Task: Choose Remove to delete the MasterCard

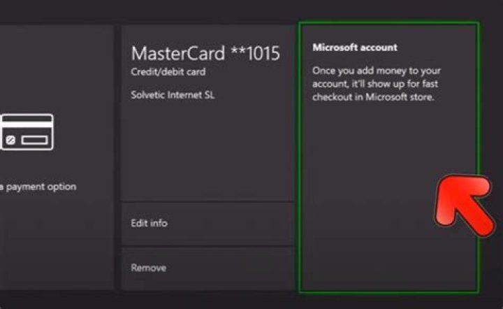Action: (207, 268)
